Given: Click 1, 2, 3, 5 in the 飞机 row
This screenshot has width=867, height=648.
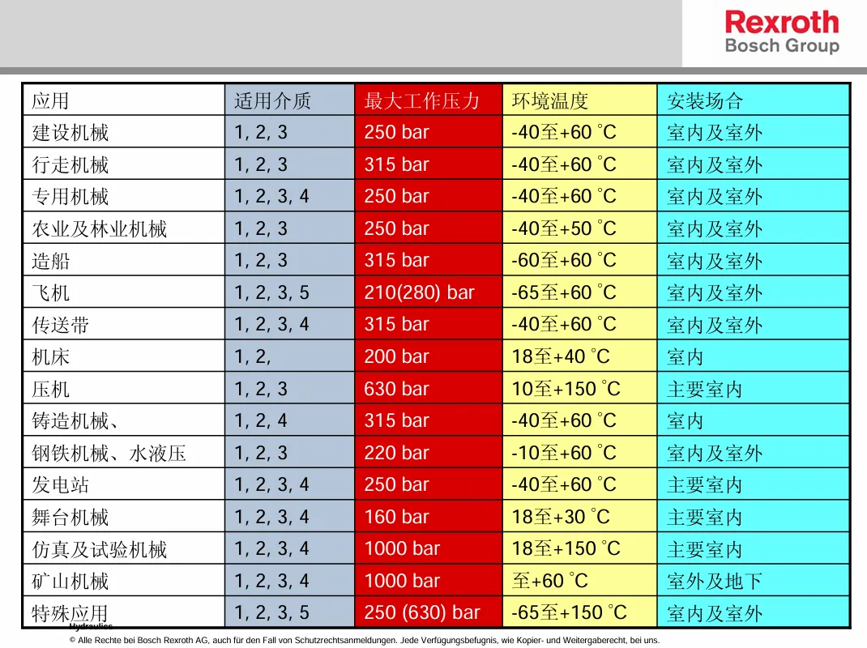Looking at the screenshot, I should pyautogui.click(x=271, y=292).
